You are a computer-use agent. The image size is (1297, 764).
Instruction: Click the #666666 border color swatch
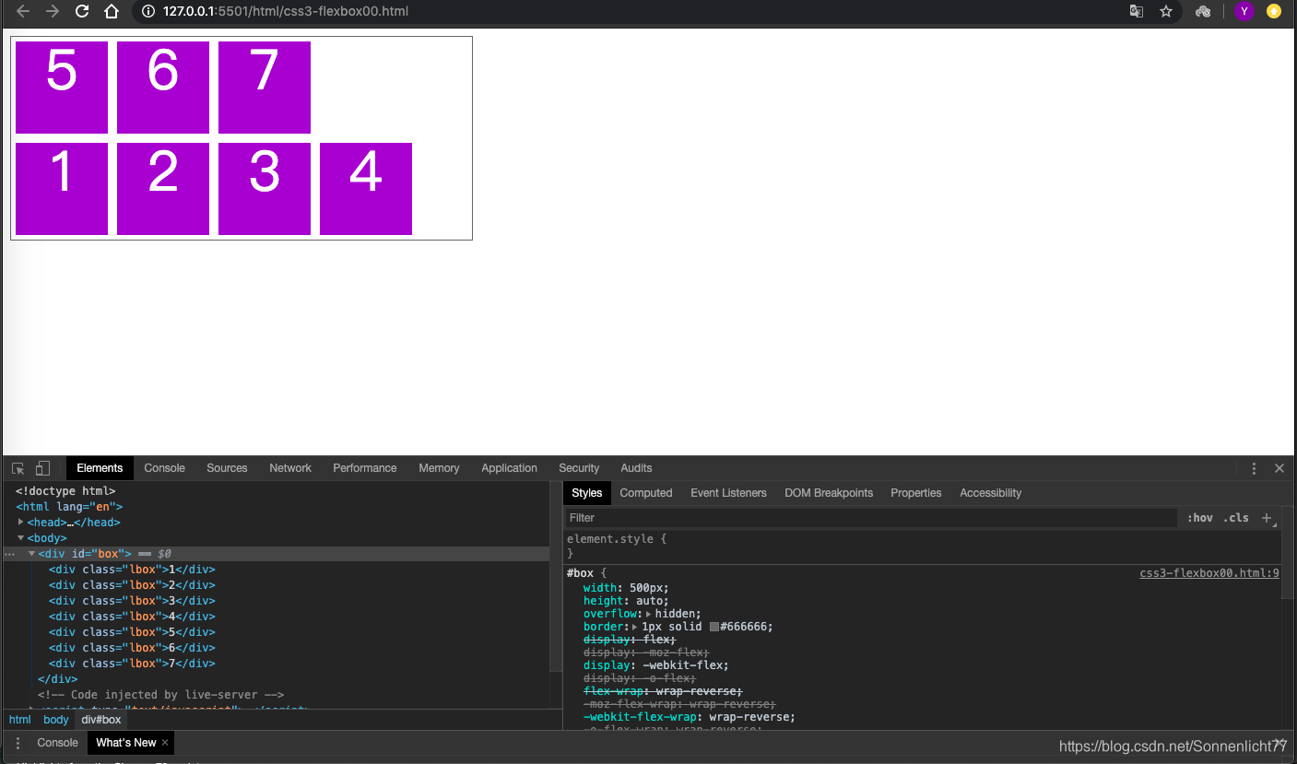click(x=714, y=627)
